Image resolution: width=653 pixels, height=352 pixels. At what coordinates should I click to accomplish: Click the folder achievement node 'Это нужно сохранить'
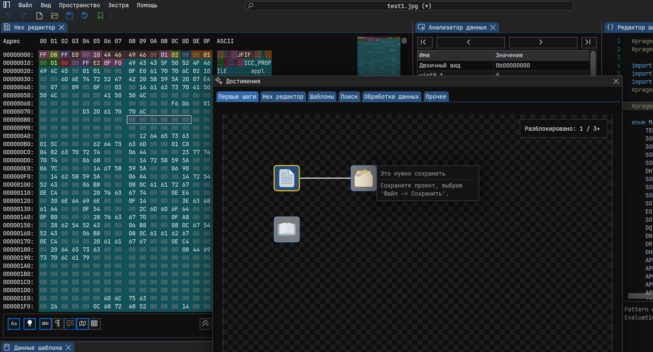click(x=364, y=178)
